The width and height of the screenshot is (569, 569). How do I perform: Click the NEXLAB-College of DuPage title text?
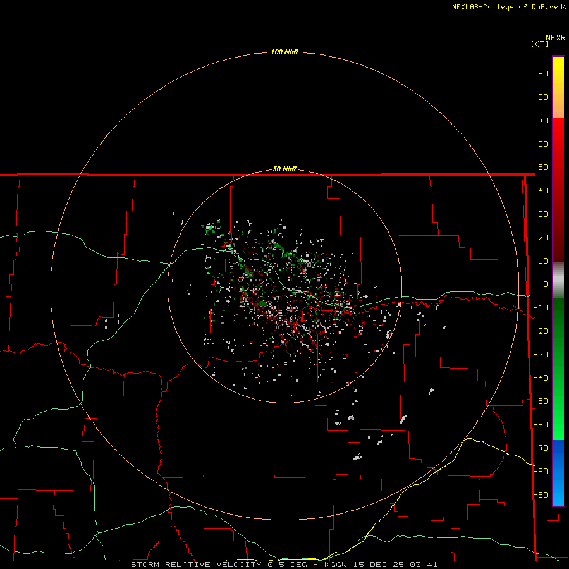[x=505, y=7]
